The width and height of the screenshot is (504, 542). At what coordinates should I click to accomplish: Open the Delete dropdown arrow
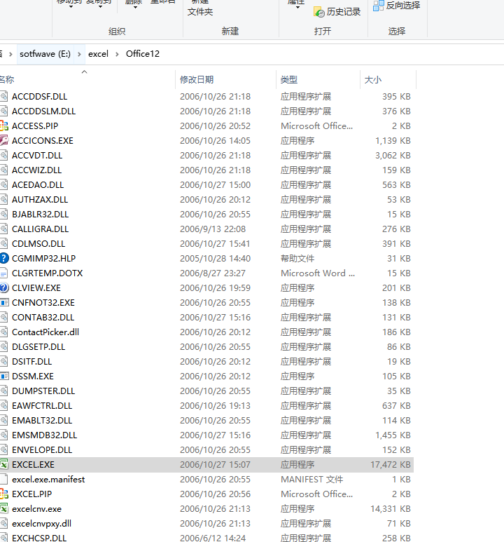135,7
